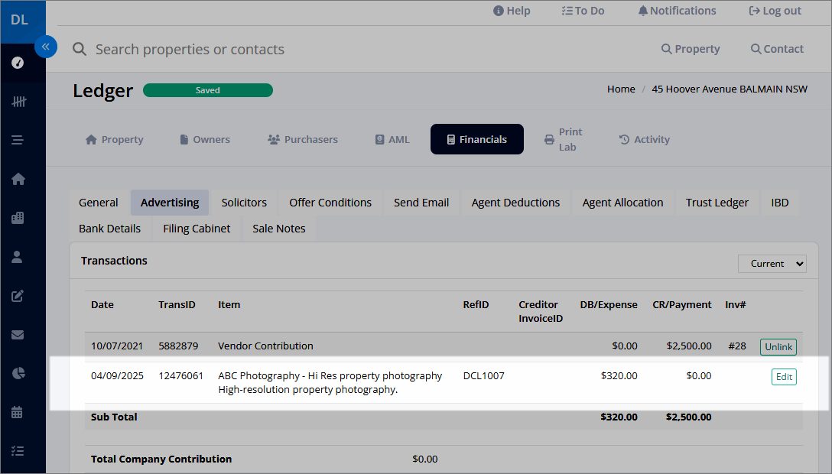Open the envelope mail icon in sidebar
Image resolution: width=832 pixels, height=474 pixels.
[x=18, y=335]
